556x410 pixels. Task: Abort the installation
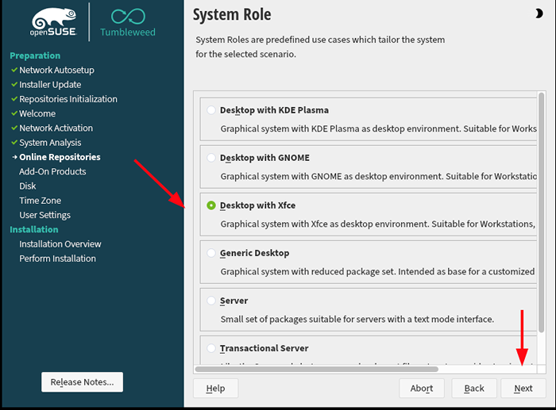[x=422, y=389]
